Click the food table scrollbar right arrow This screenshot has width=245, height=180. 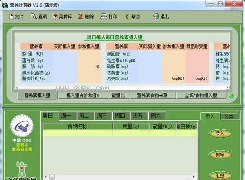coord(194,177)
